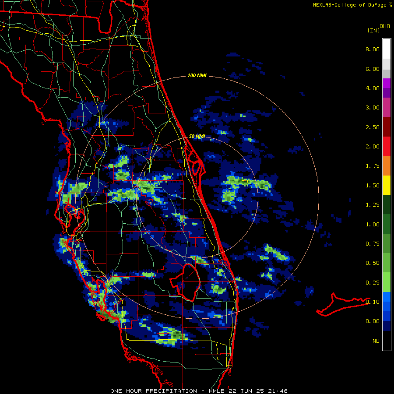
Task: Select the bright red color bar swatch
Action: point(387,146)
